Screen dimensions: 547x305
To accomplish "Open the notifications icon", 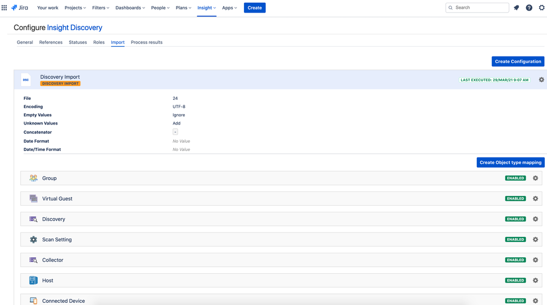I will tap(516, 8).
